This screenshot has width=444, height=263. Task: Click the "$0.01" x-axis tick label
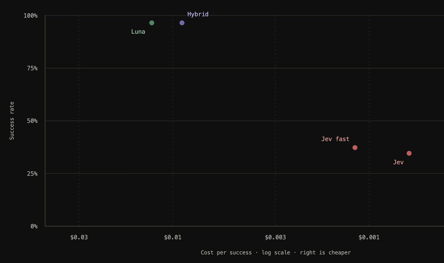[173, 237]
